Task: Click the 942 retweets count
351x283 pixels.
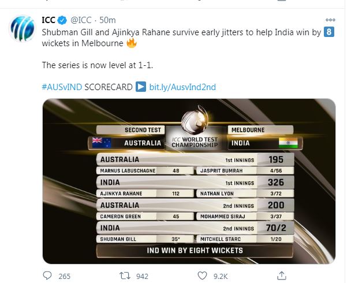Action: click(x=142, y=276)
